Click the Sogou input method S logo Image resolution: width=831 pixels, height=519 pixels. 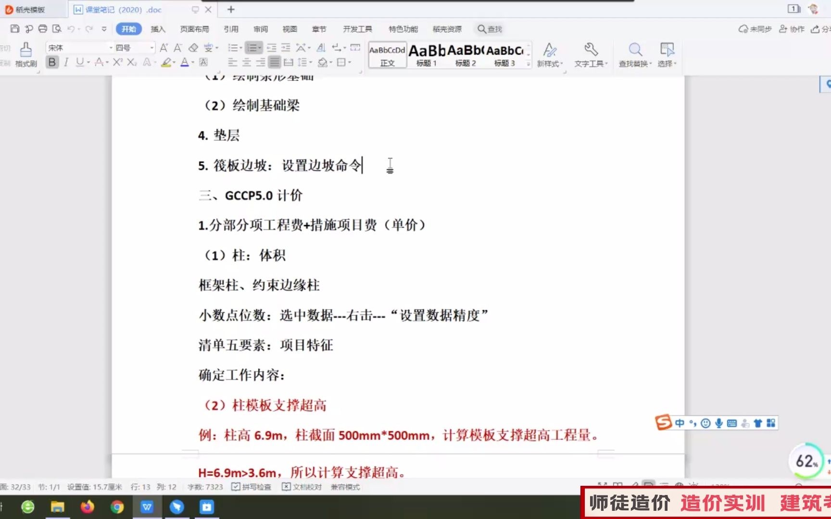[x=663, y=422]
